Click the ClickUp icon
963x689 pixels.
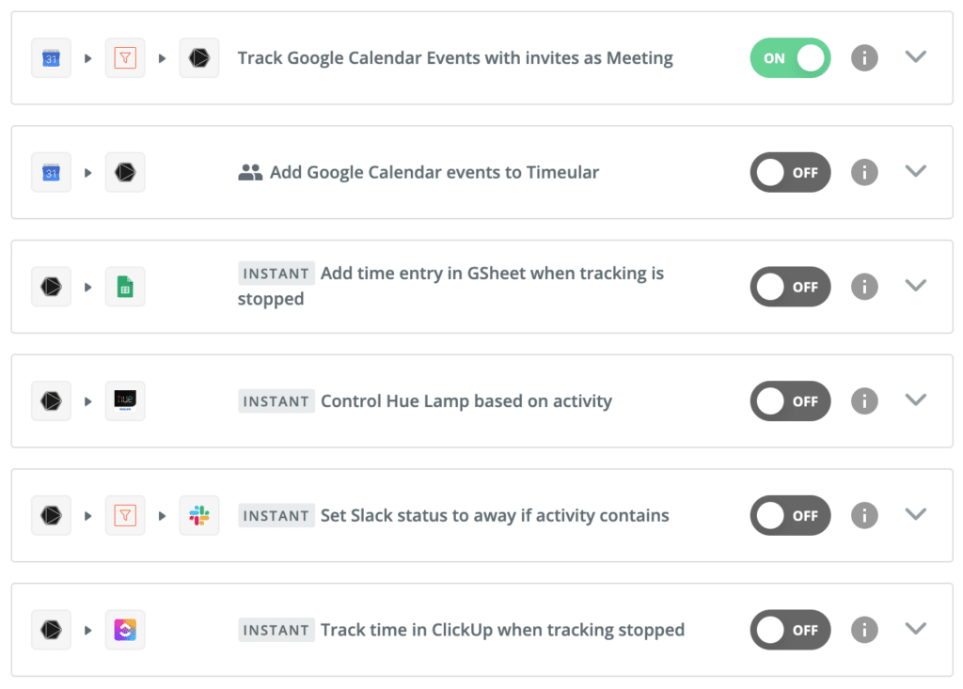(x=125, y=630)
